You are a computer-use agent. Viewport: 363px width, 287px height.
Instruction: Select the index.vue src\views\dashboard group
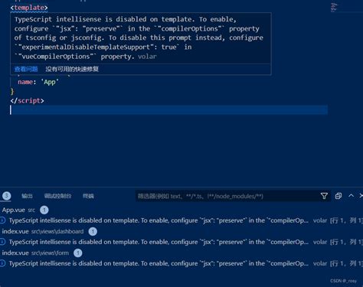coord(43,231)
